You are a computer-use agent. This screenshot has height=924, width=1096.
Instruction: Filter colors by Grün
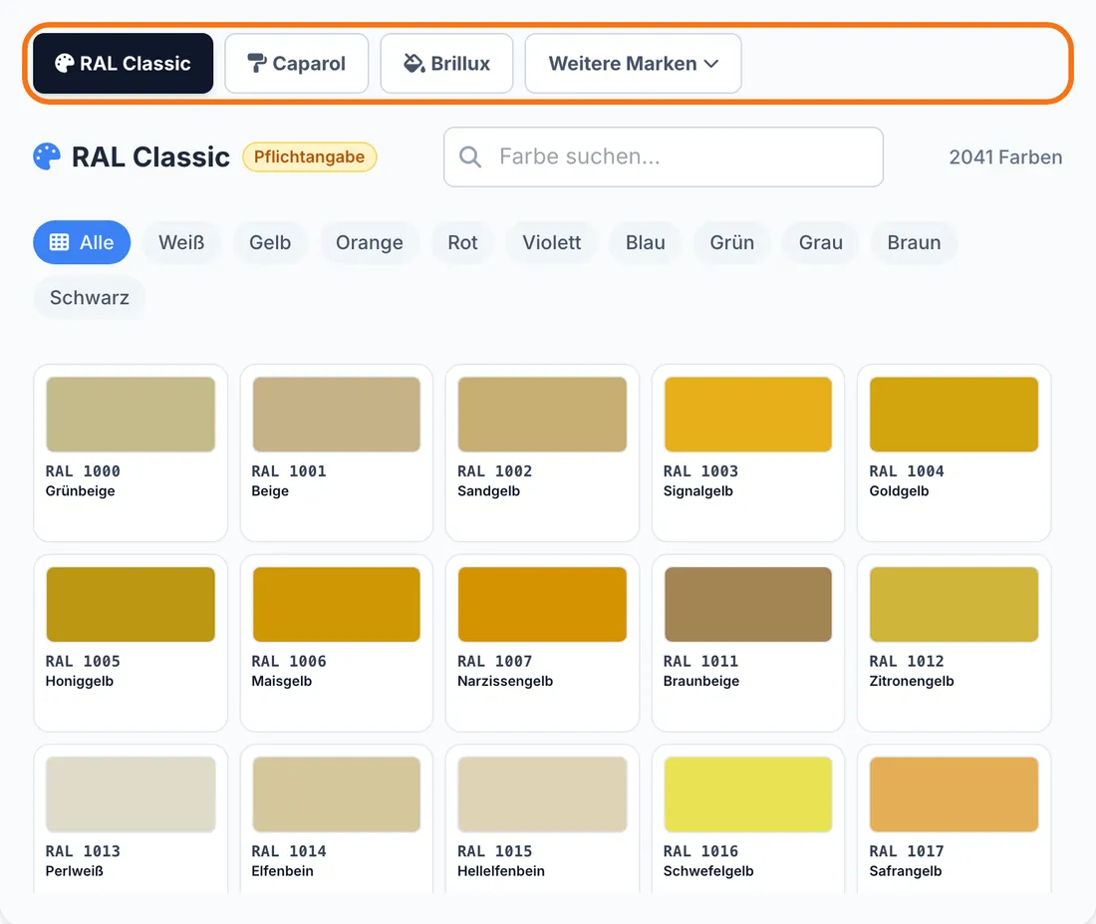[x=732, y=242]
